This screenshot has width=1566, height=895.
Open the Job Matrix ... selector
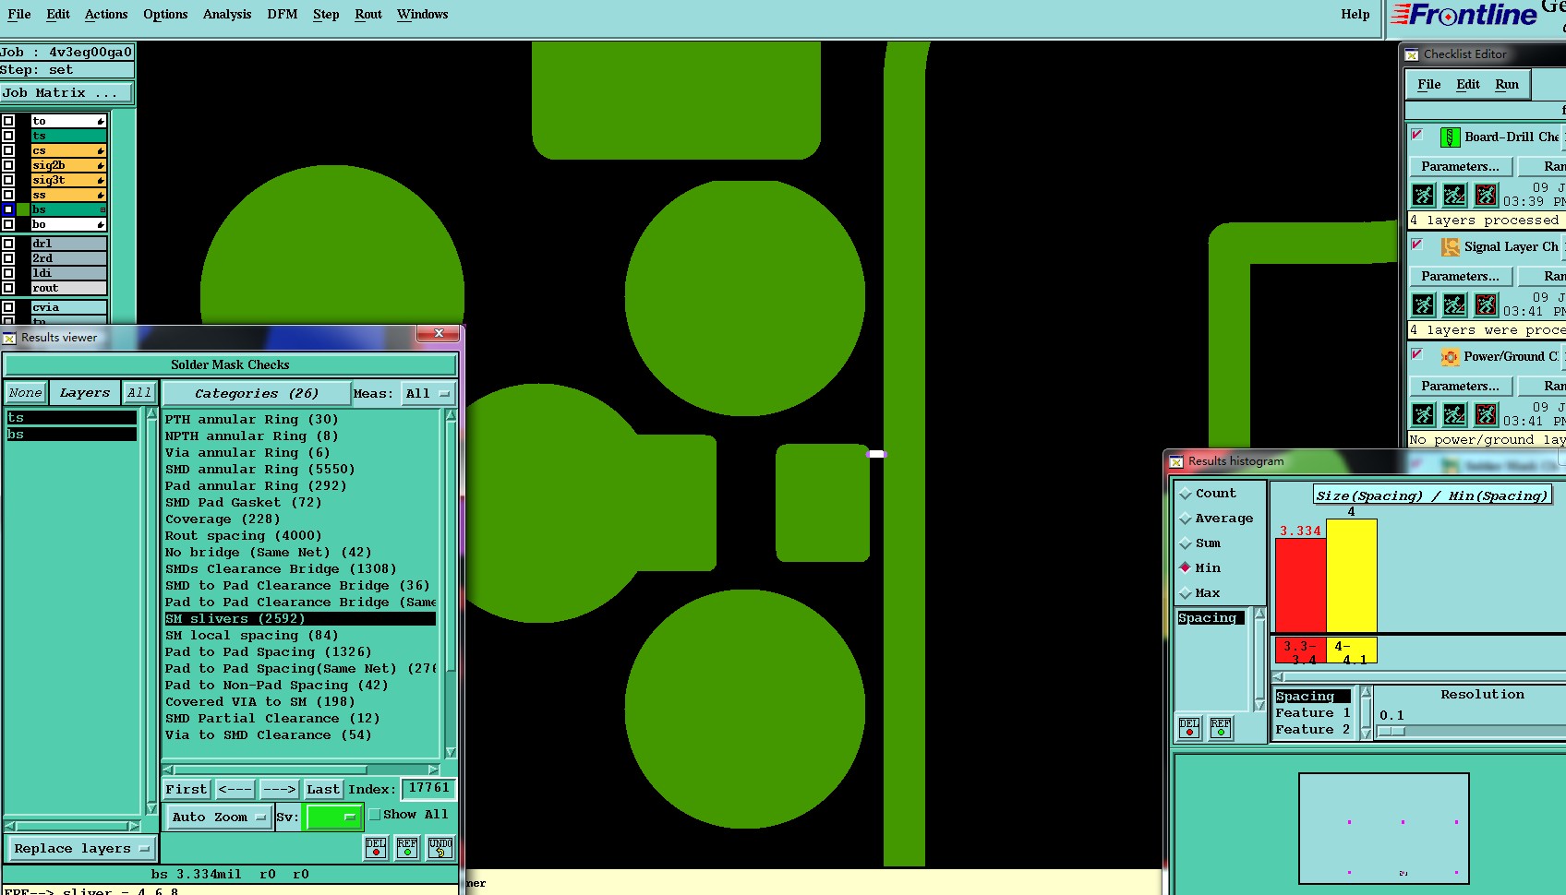[66, 93]
